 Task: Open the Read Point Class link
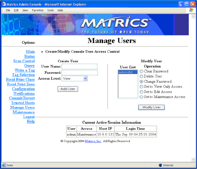coord(20,79)
